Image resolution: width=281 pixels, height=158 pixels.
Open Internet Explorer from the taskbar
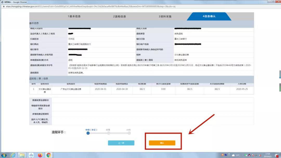[13, 155]
